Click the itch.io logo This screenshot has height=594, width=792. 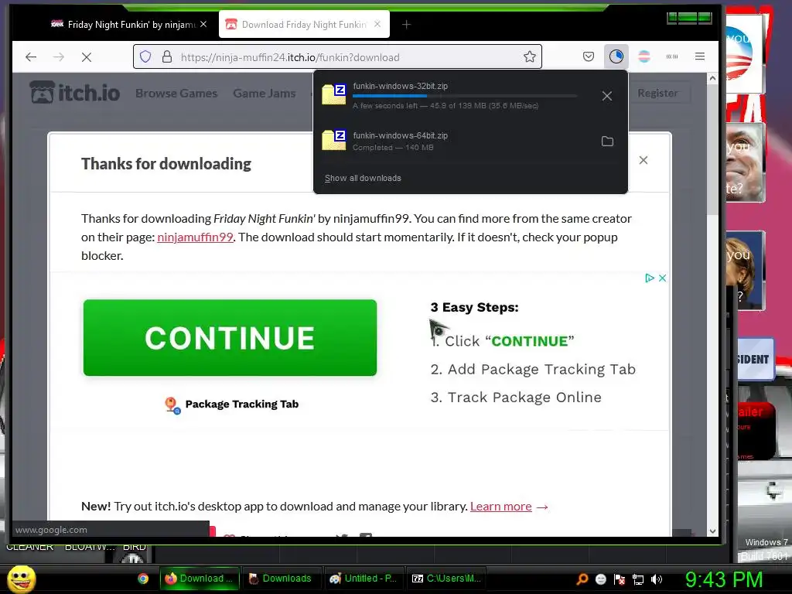75,93
